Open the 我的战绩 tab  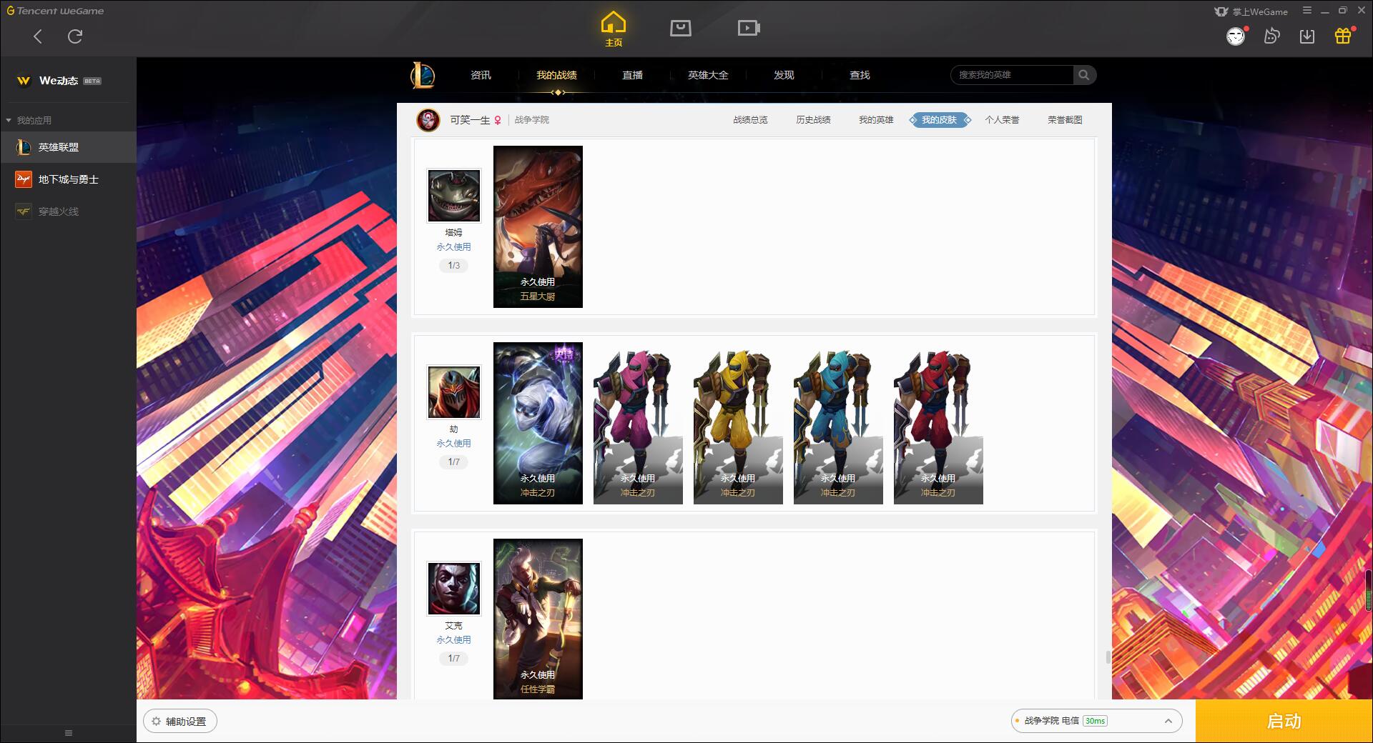pos(556,75)
